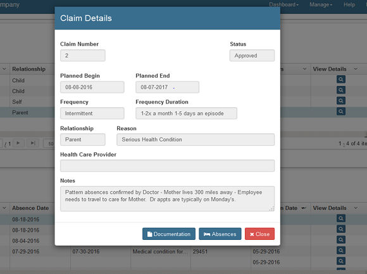Open View Details column menu in claims grid

click(x=356, y=69)
